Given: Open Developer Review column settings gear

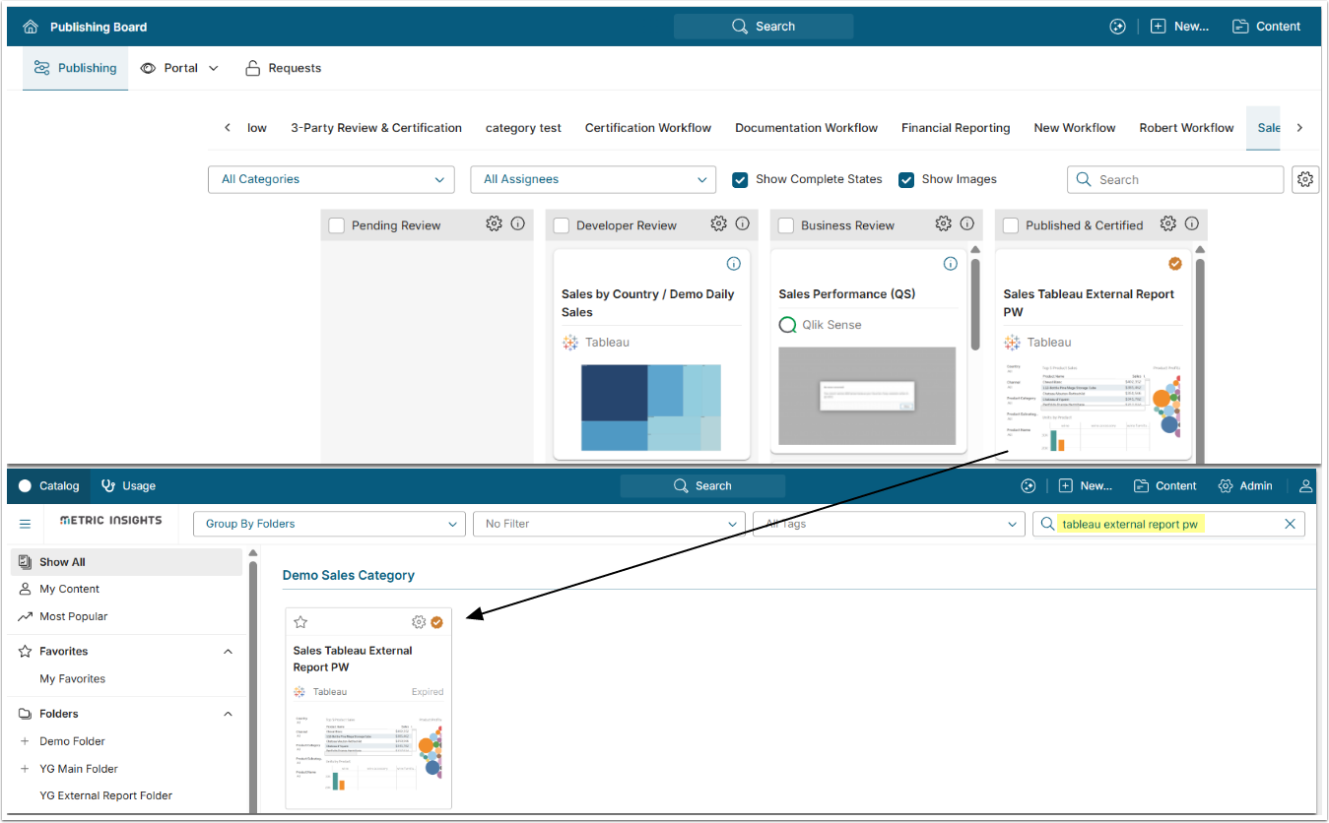Looking at the screenshot, I should point(718,223).
